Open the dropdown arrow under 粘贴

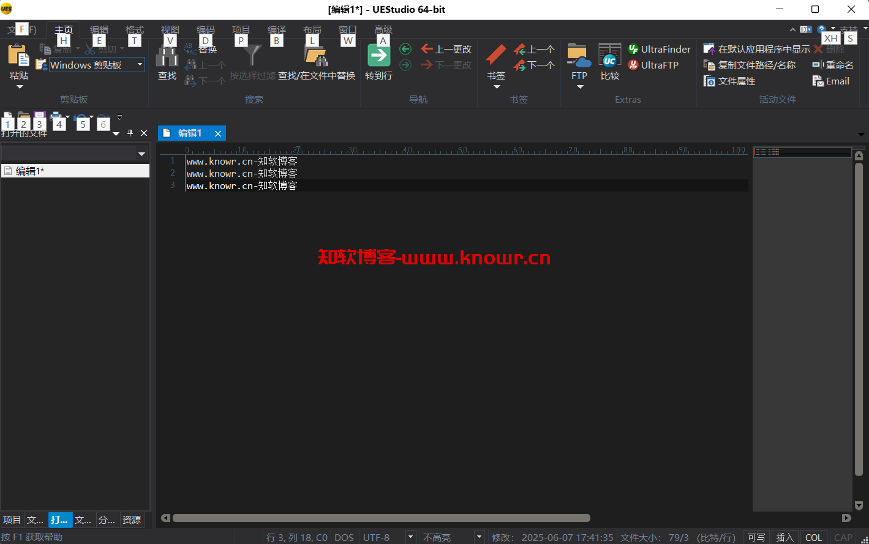19,87
